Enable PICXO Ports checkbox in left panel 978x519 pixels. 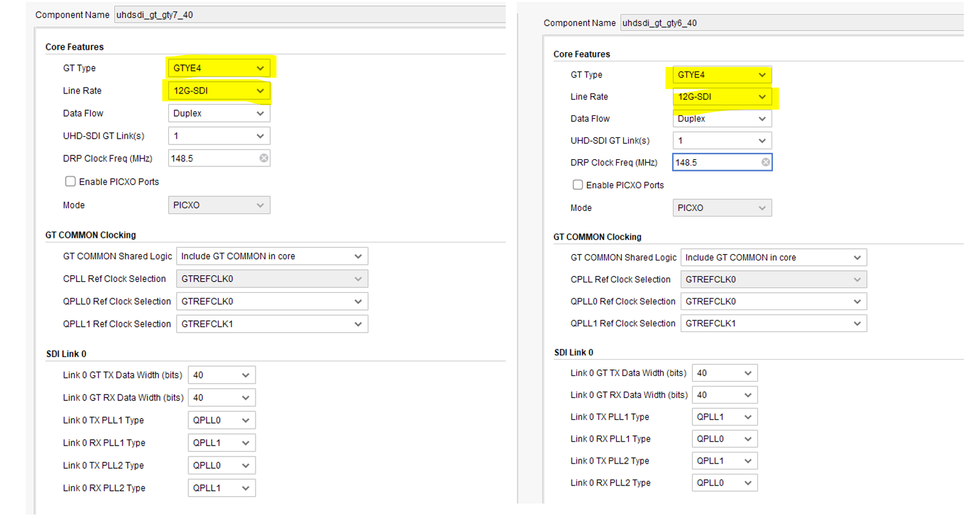70,182
